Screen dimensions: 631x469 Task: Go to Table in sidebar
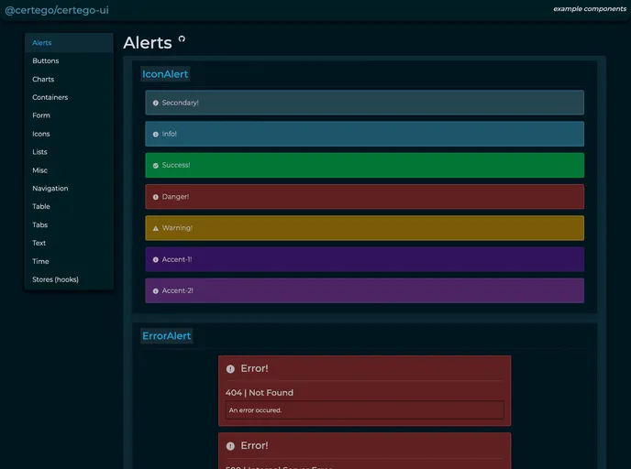(69, 207)
